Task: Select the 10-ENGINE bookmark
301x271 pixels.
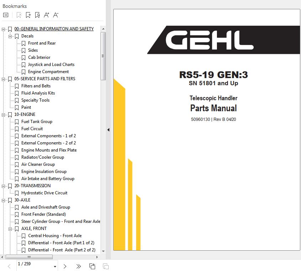Action: (25, 114)
